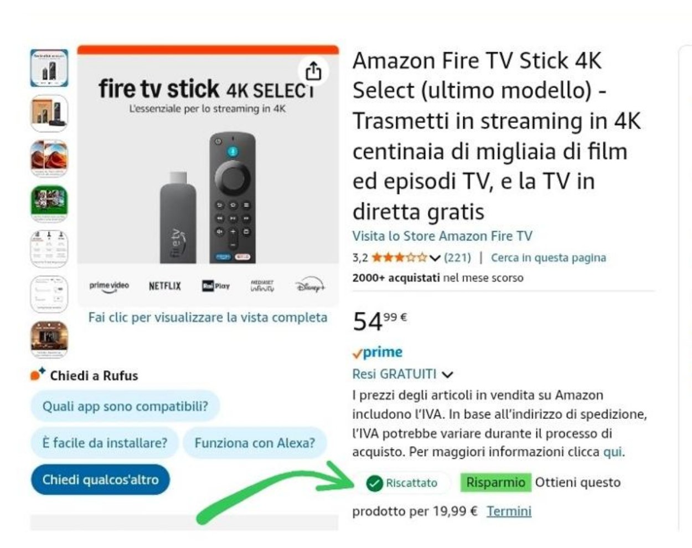The width and height of the screenshot is (692, 548).
Task: Click the "Funziona con Alexa?" suggestion
Action: 255,443
